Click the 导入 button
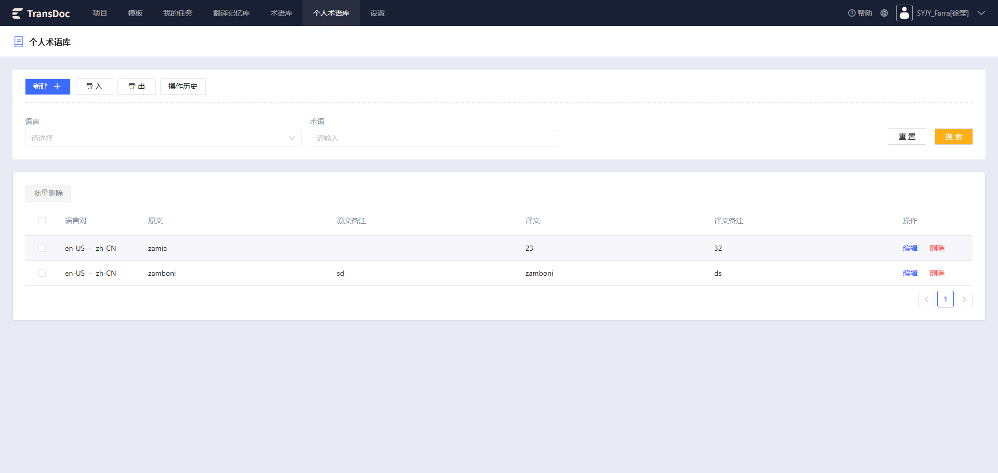The height and width of the screenshot is (473, 998). tap(94, 87)
